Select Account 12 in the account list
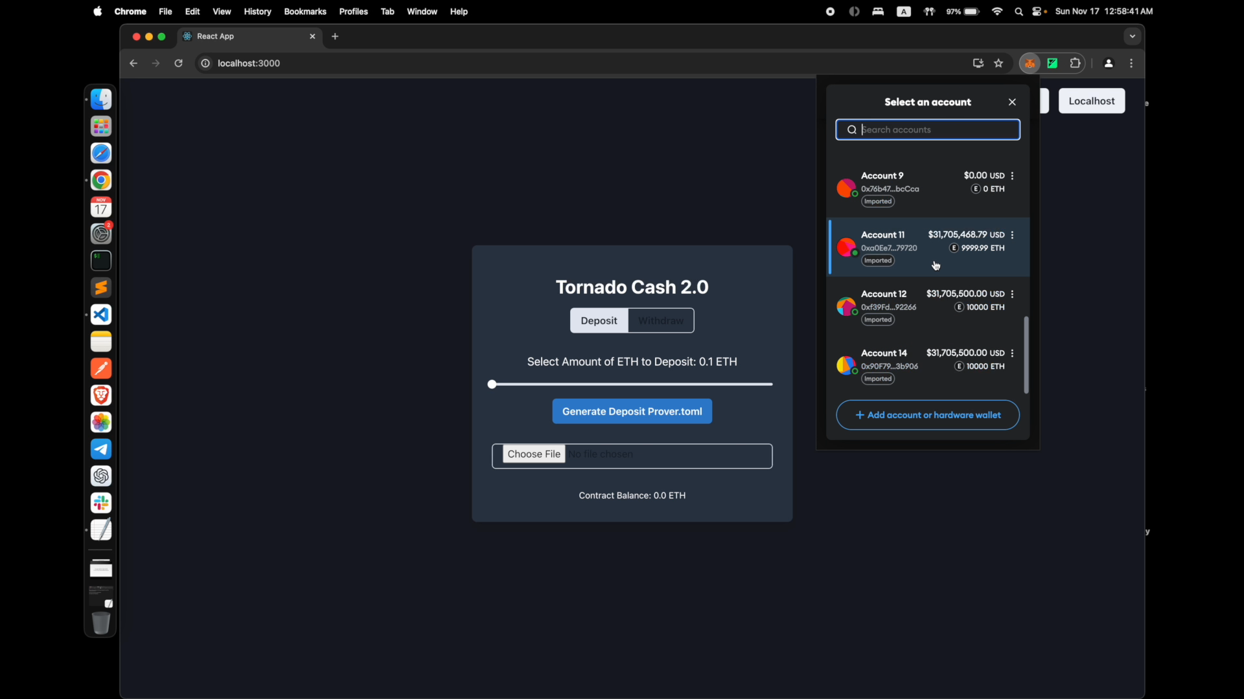Viewport: 1244px width, 699px height. [928, 307]
